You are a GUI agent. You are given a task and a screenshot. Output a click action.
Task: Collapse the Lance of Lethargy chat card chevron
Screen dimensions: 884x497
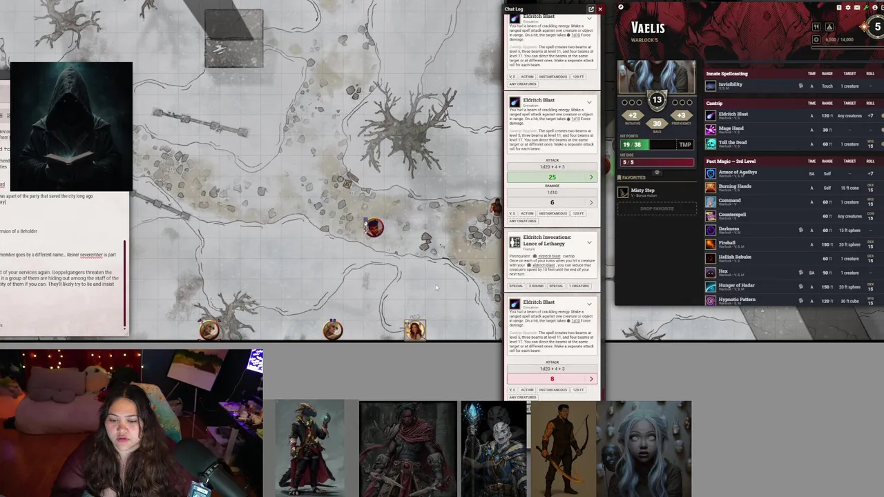pyautogui.click(x=589, y=242)
